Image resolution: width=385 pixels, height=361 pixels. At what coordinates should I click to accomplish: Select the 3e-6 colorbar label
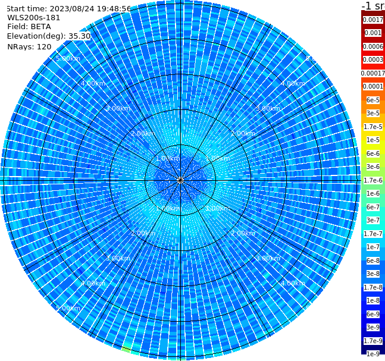373,167
